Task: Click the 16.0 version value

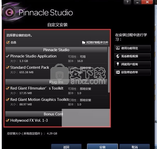Action: coord(80,61)
